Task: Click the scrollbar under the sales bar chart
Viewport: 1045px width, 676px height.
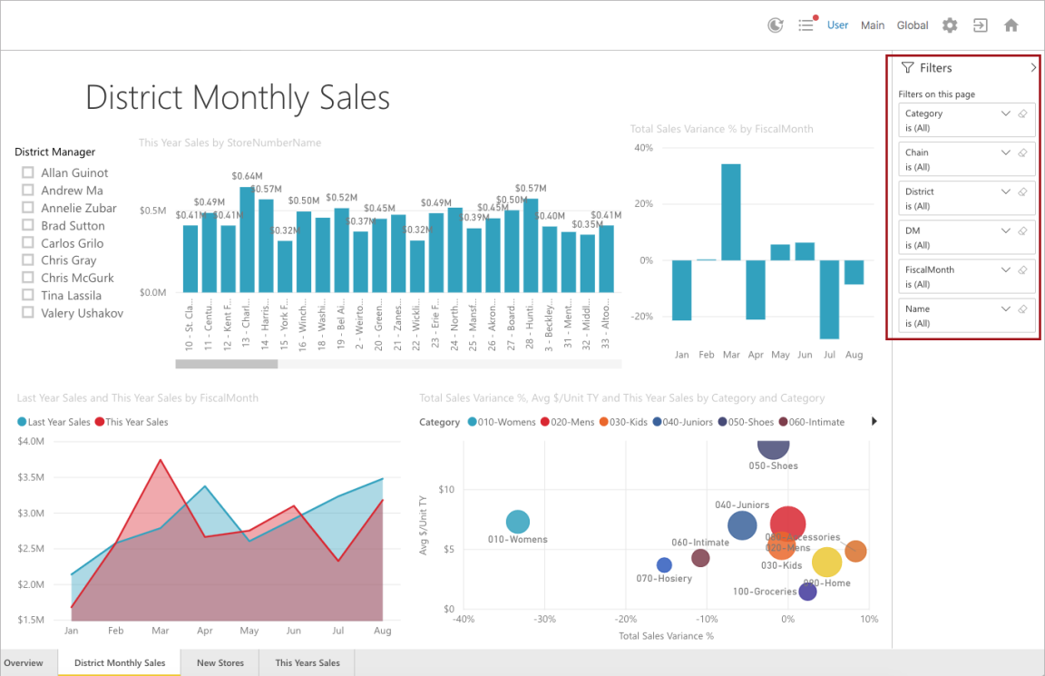Action: [x=227, y=363]
